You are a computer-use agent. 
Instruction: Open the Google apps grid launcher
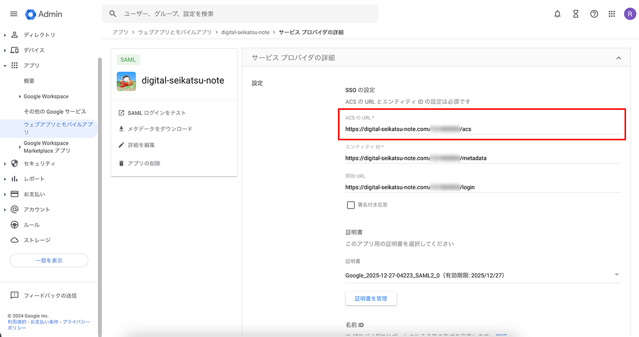pyautogui.click(x=612, y=14)
